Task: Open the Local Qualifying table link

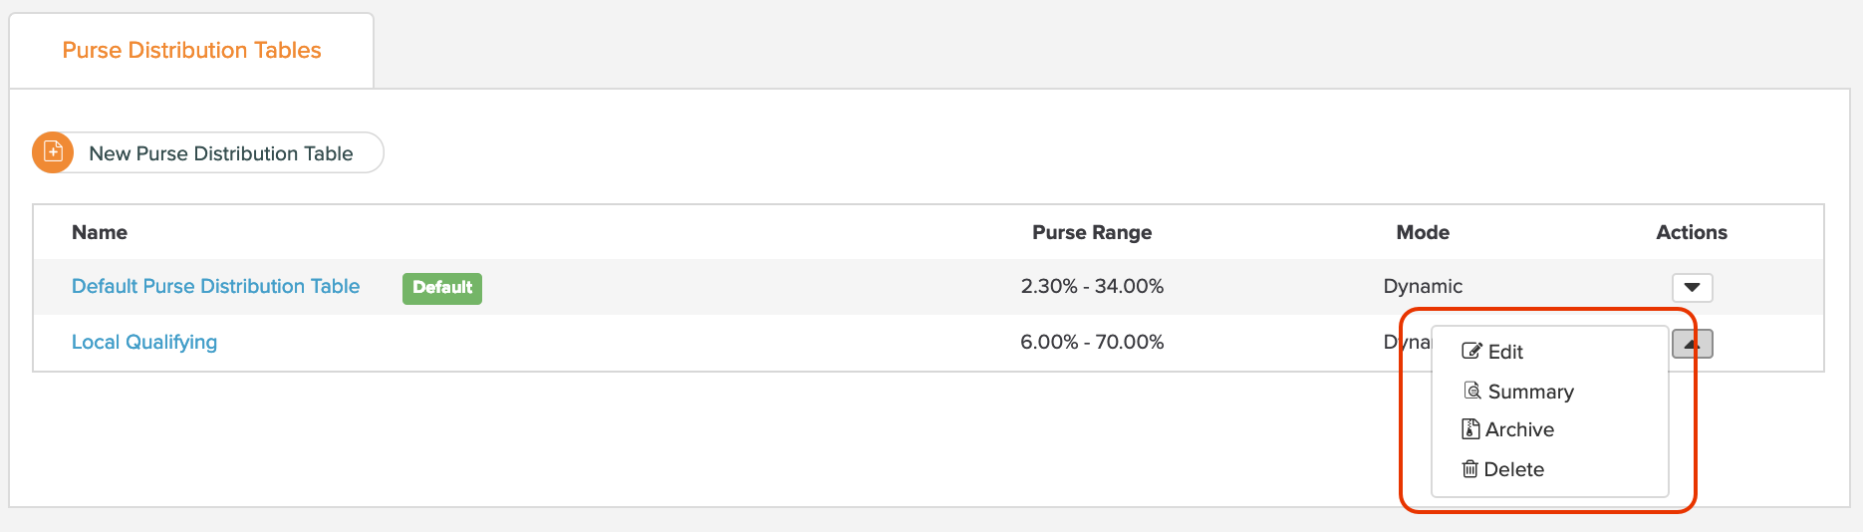Action: 144,342
